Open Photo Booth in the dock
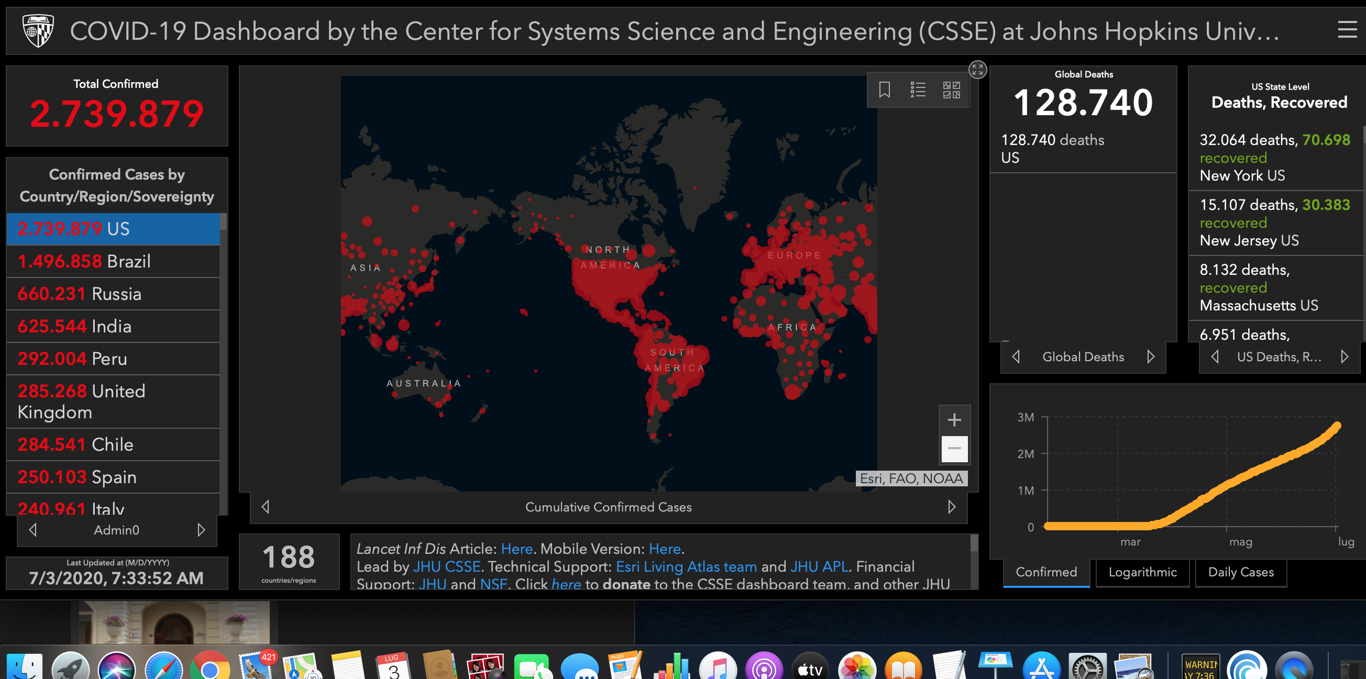 tap(486, 666)
